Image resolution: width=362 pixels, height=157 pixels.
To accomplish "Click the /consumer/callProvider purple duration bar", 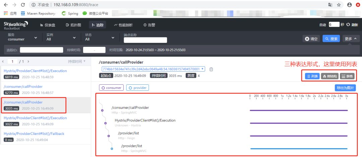I will pyautogui.click(x=299, y=110).
